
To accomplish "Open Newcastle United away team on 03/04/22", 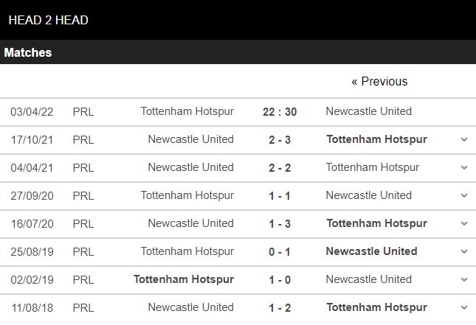I will (x=368, y=111).
